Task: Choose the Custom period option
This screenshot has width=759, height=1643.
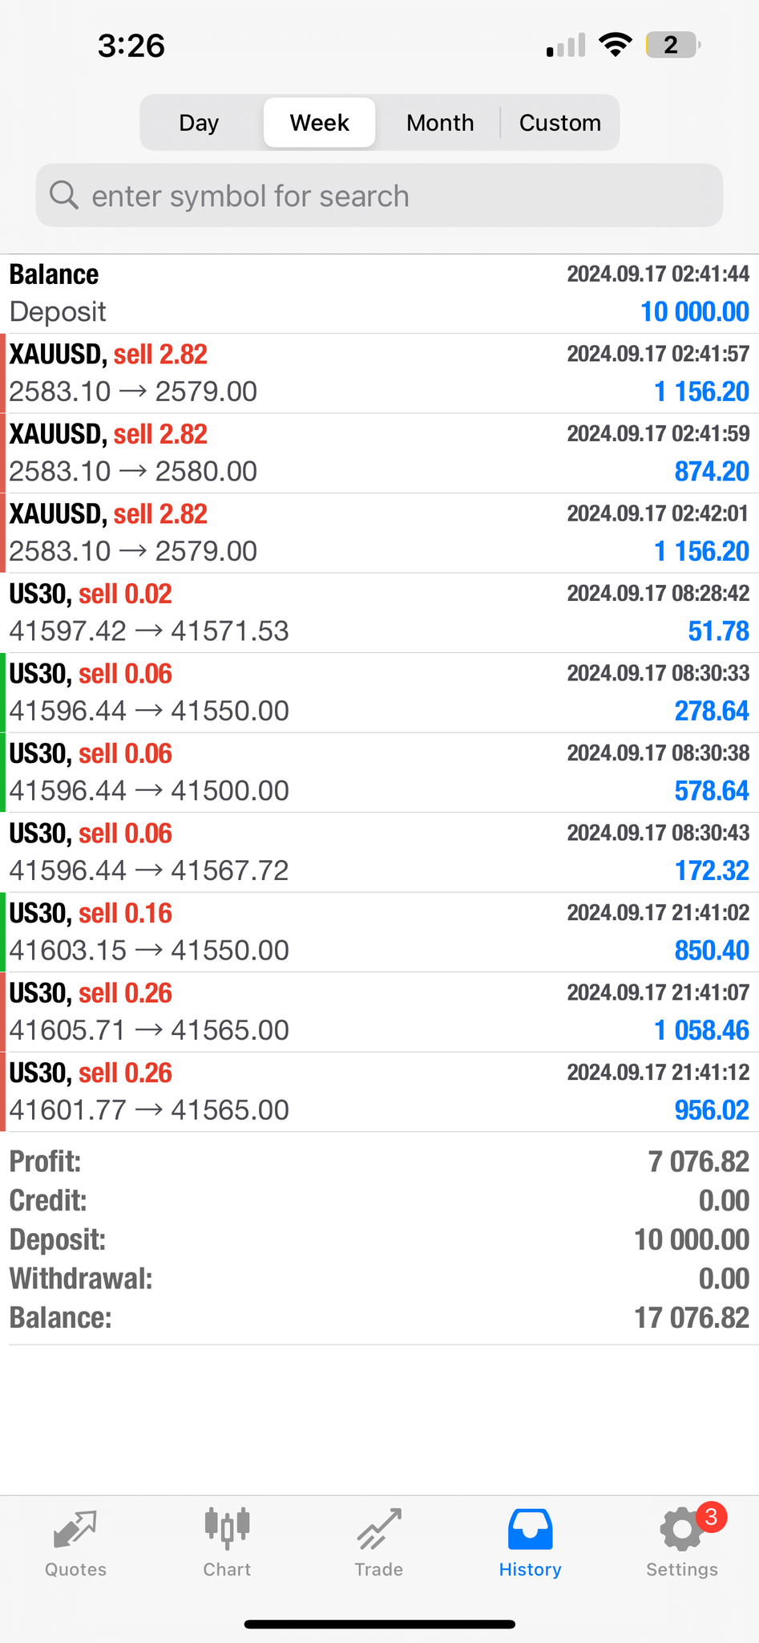Action: (x=559, y=123)
